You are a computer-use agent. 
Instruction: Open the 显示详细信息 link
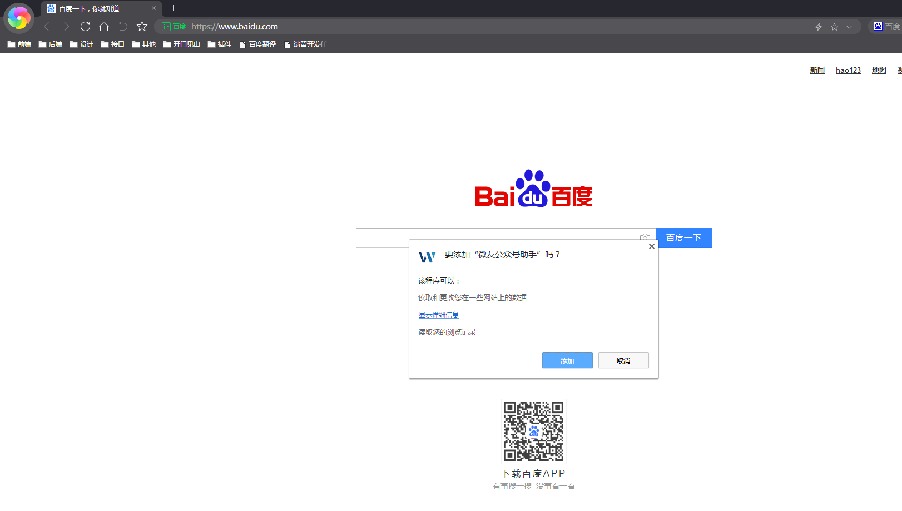(438, 315)
